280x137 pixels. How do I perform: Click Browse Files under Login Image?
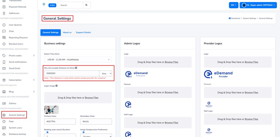tap(92, 98)
